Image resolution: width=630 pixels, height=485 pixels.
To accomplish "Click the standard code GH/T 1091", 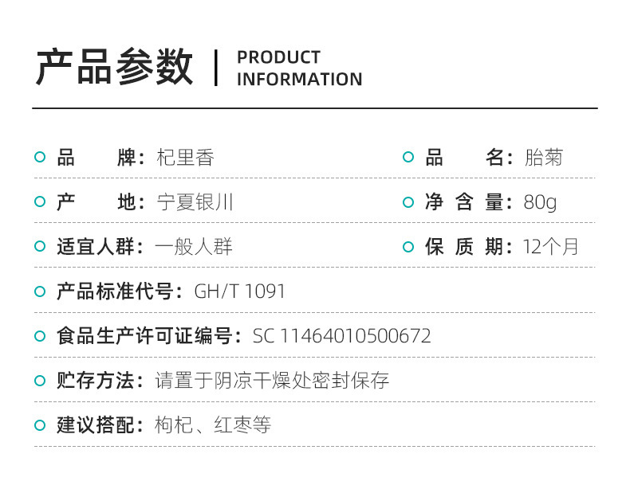I will [239, 291].
